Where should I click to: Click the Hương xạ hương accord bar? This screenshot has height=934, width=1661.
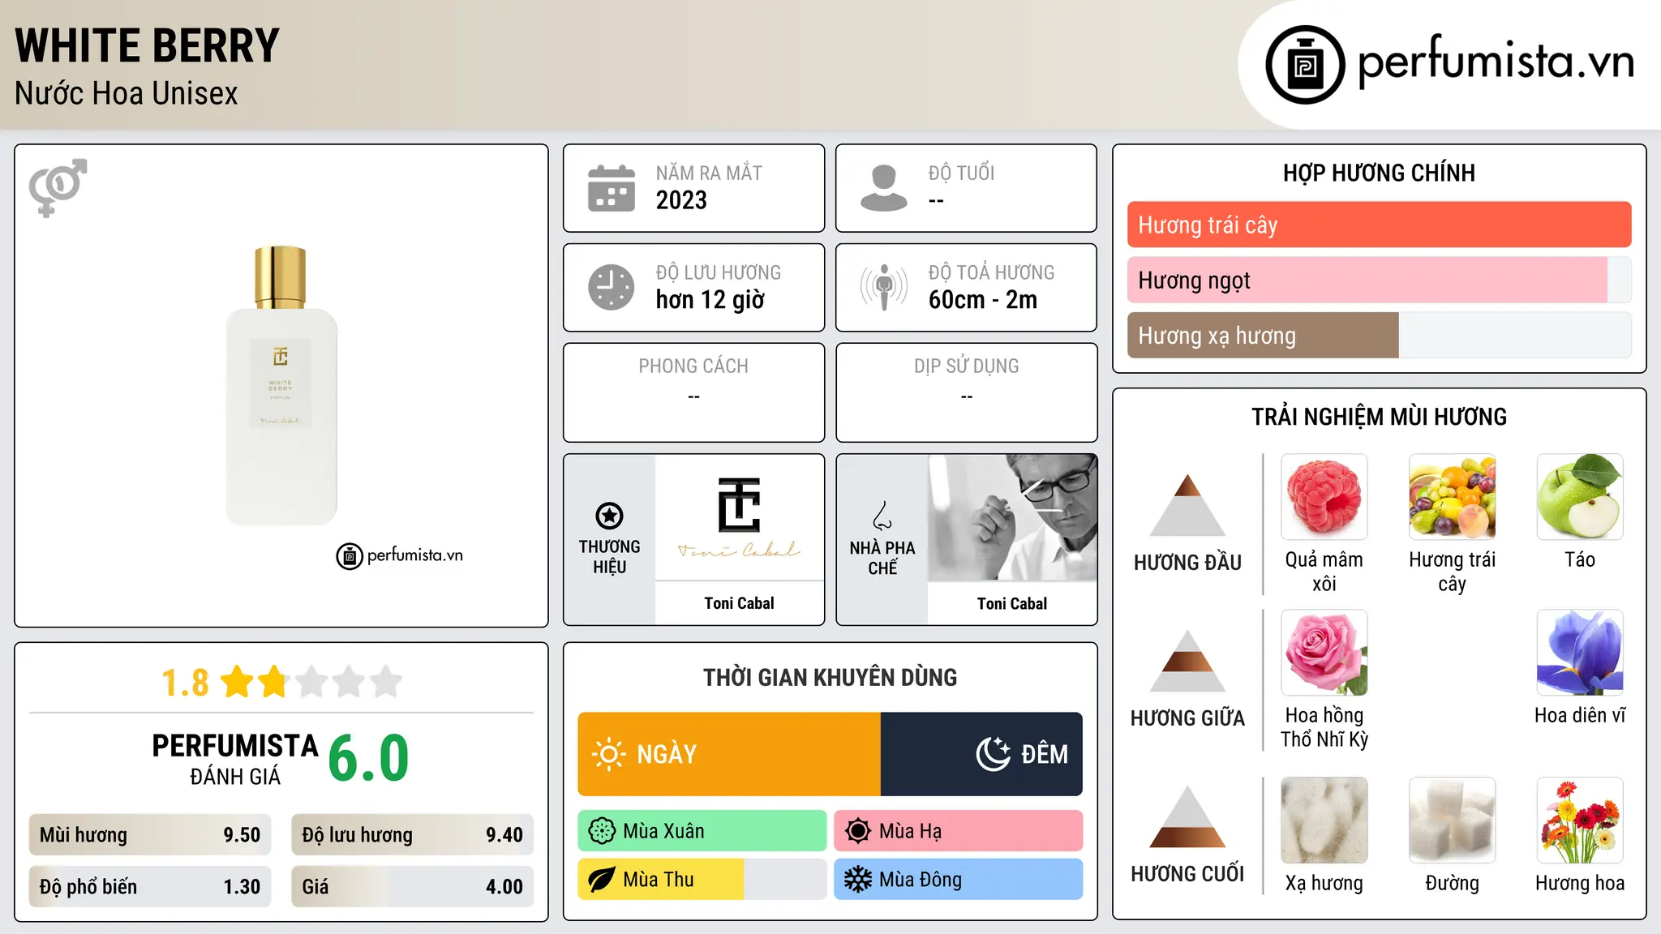[1379, 335]
